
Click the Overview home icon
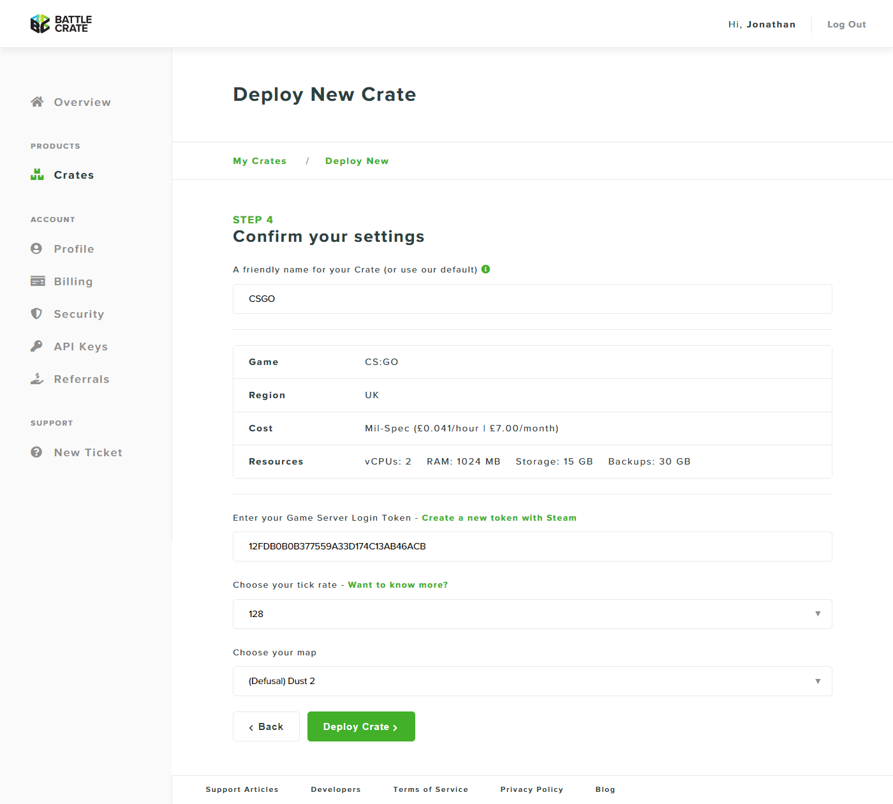[x=37, y=101]
